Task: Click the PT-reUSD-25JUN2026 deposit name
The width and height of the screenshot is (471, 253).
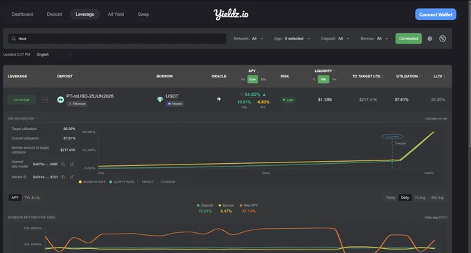Action: [90, 96]
